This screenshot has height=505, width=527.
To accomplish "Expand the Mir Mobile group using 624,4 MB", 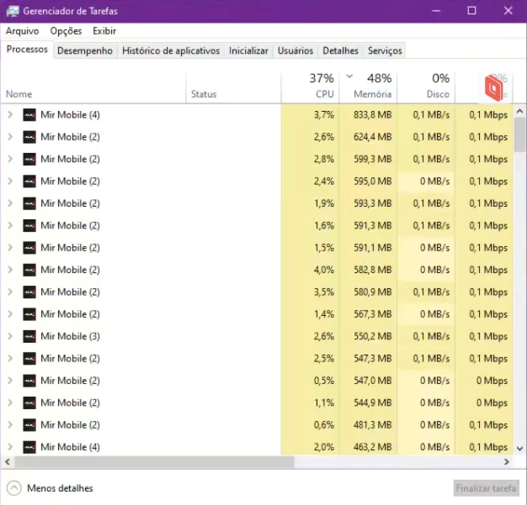I will point(10,137).
